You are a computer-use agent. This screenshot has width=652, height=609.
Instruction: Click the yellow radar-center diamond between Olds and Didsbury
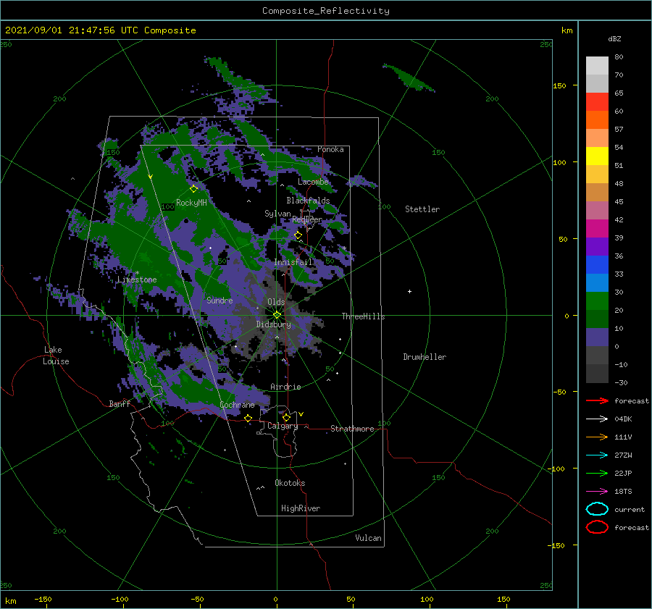tap(277, 315)
